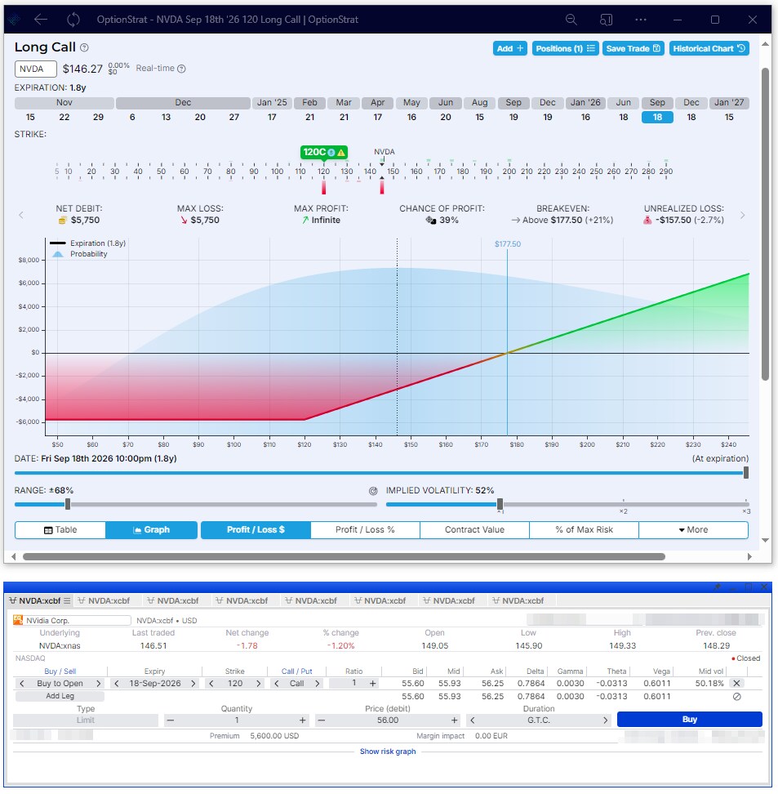Advance expiry 18-Sep-2026 with right chevron
This screenshot has height=794, width=778.
195,683
